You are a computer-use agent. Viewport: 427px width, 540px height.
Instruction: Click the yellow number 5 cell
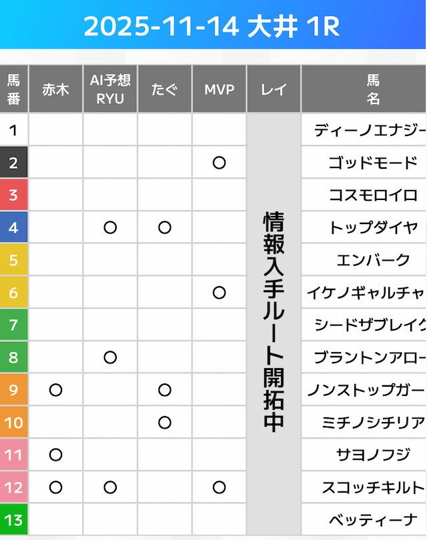(x=14, y=260)
